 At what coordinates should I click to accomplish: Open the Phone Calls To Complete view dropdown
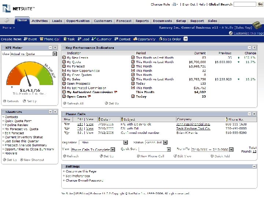[113, 150]
